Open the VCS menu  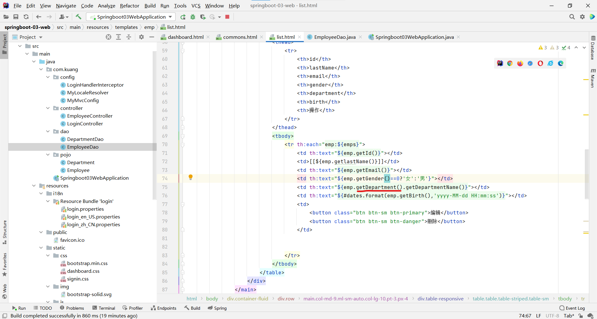pyautogui.click(x=196, y=6)
